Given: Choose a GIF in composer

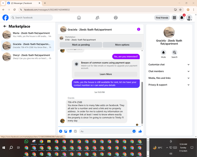Looking at the screenshot, I should pos(75,131).
